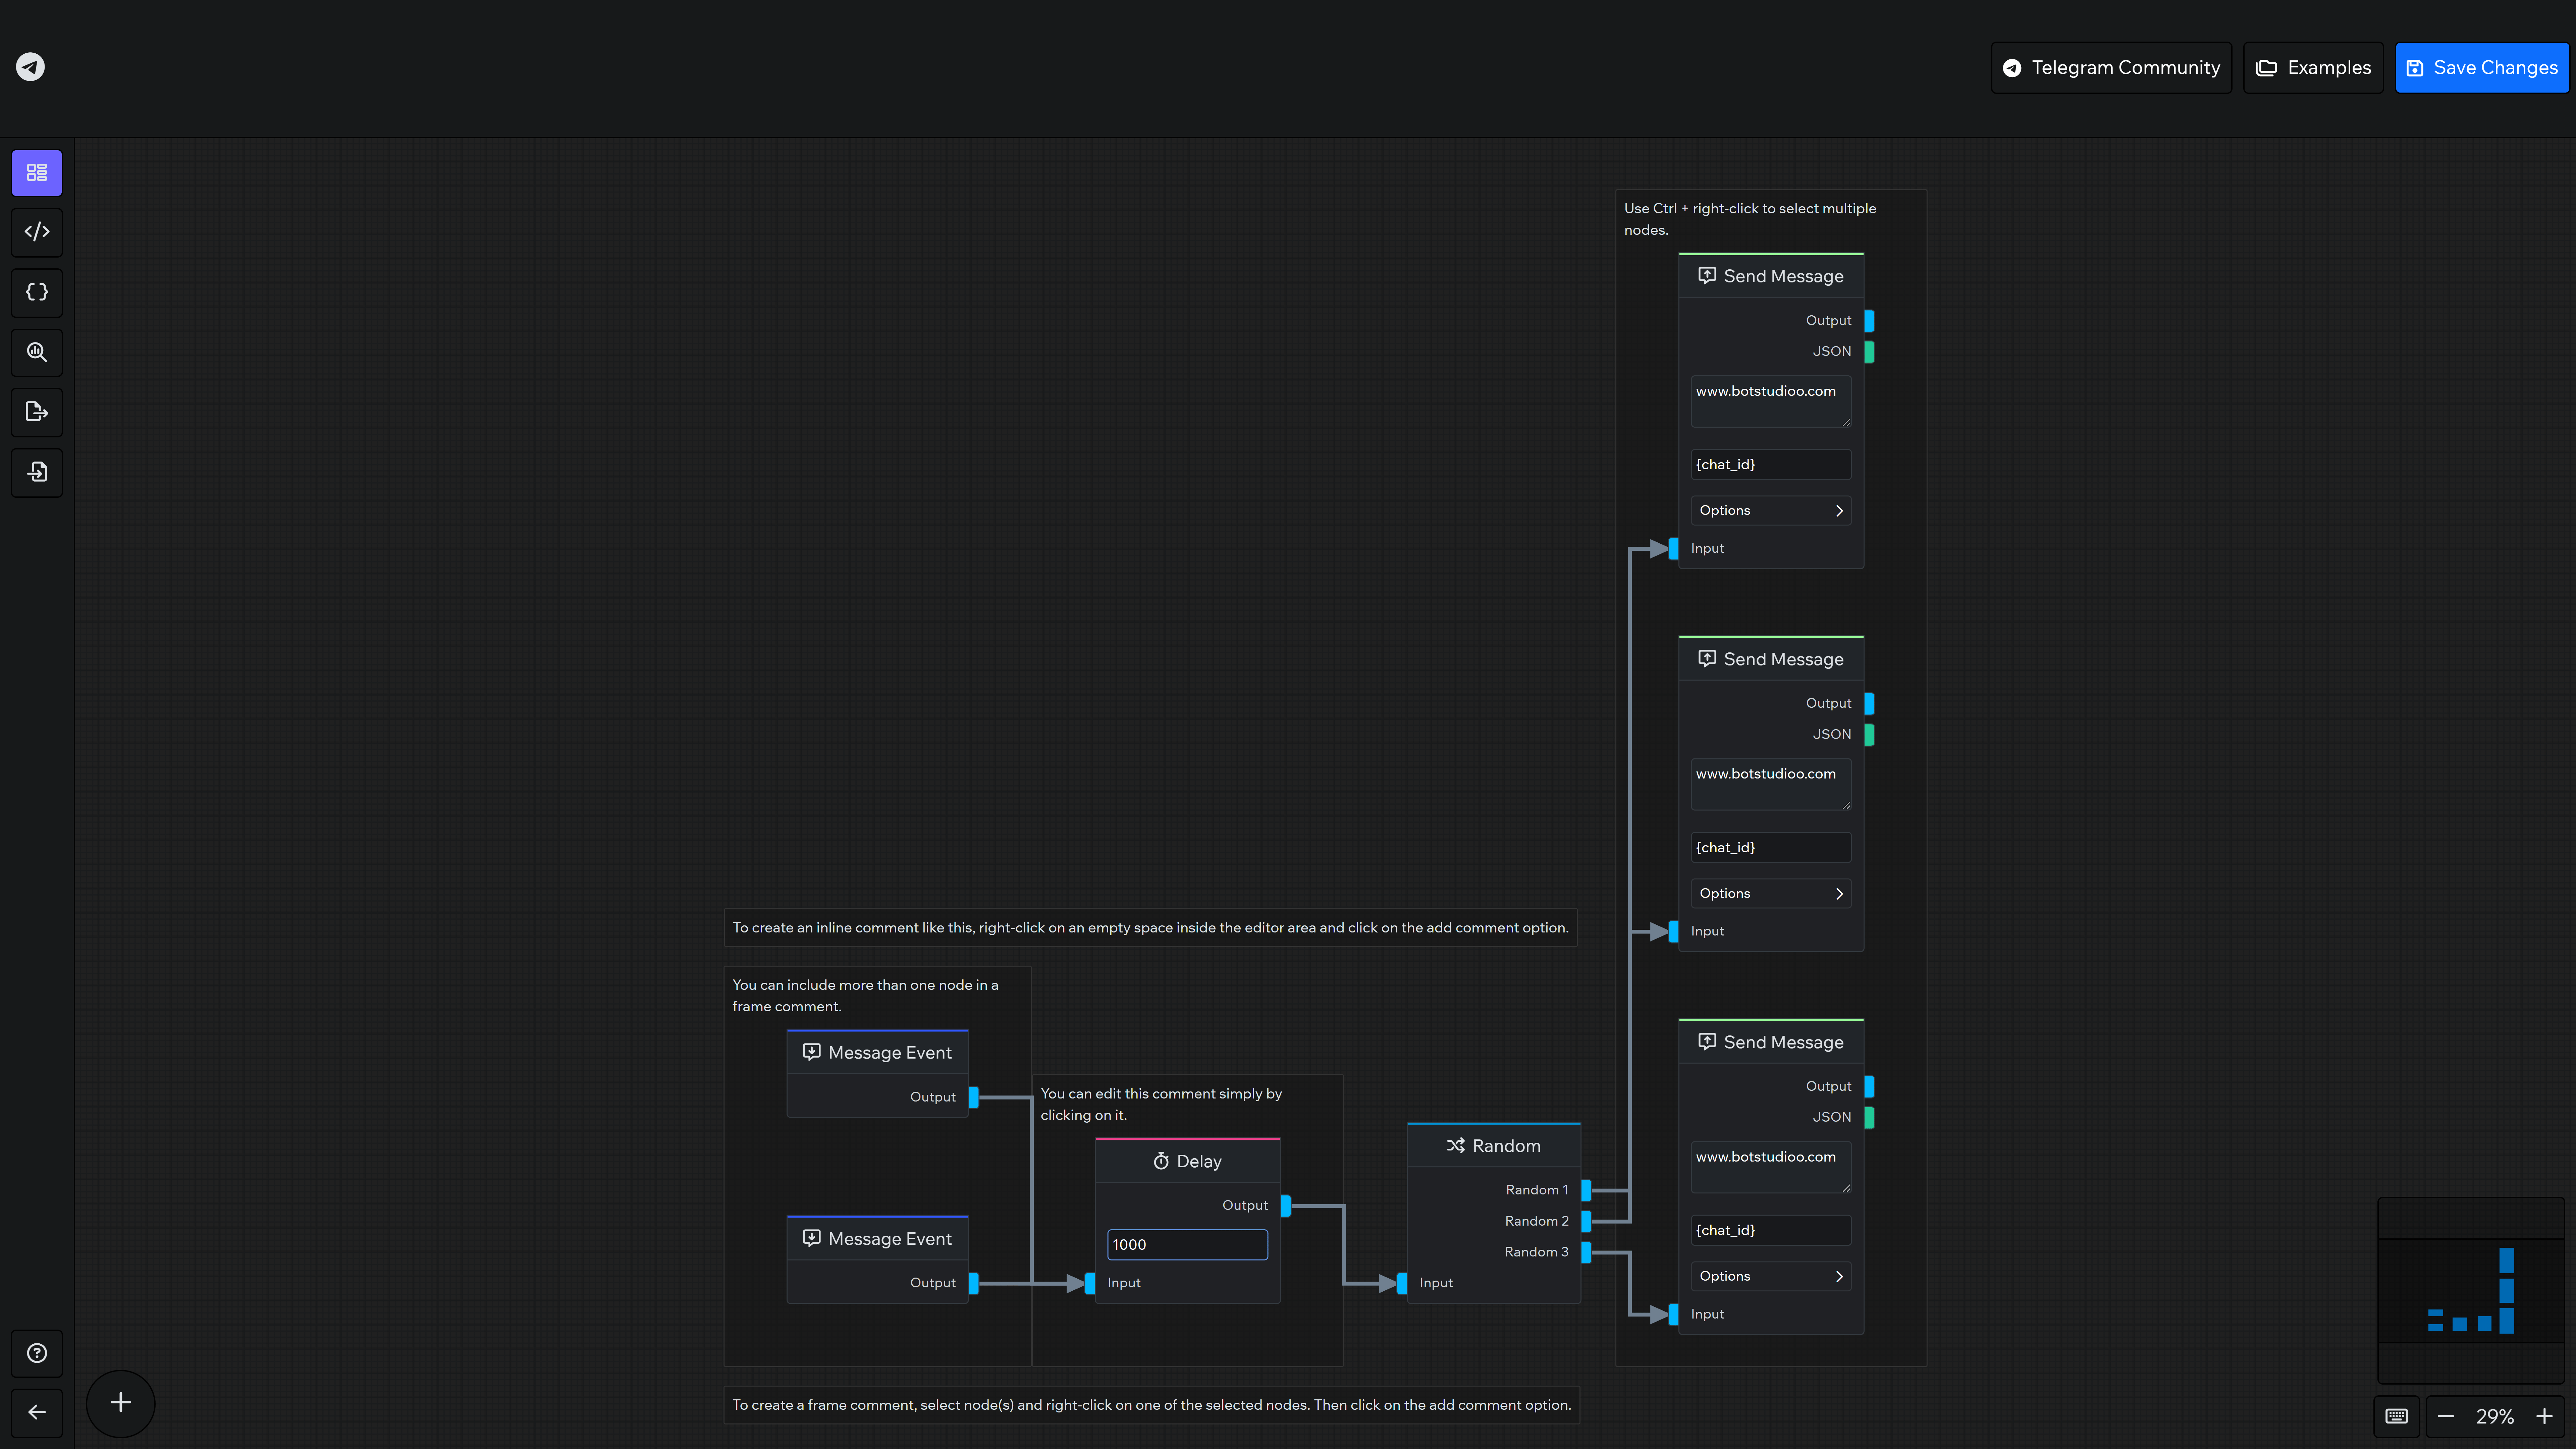Click the lower Message Event node icon
2576x1449 pixels.
(812, 1238)
